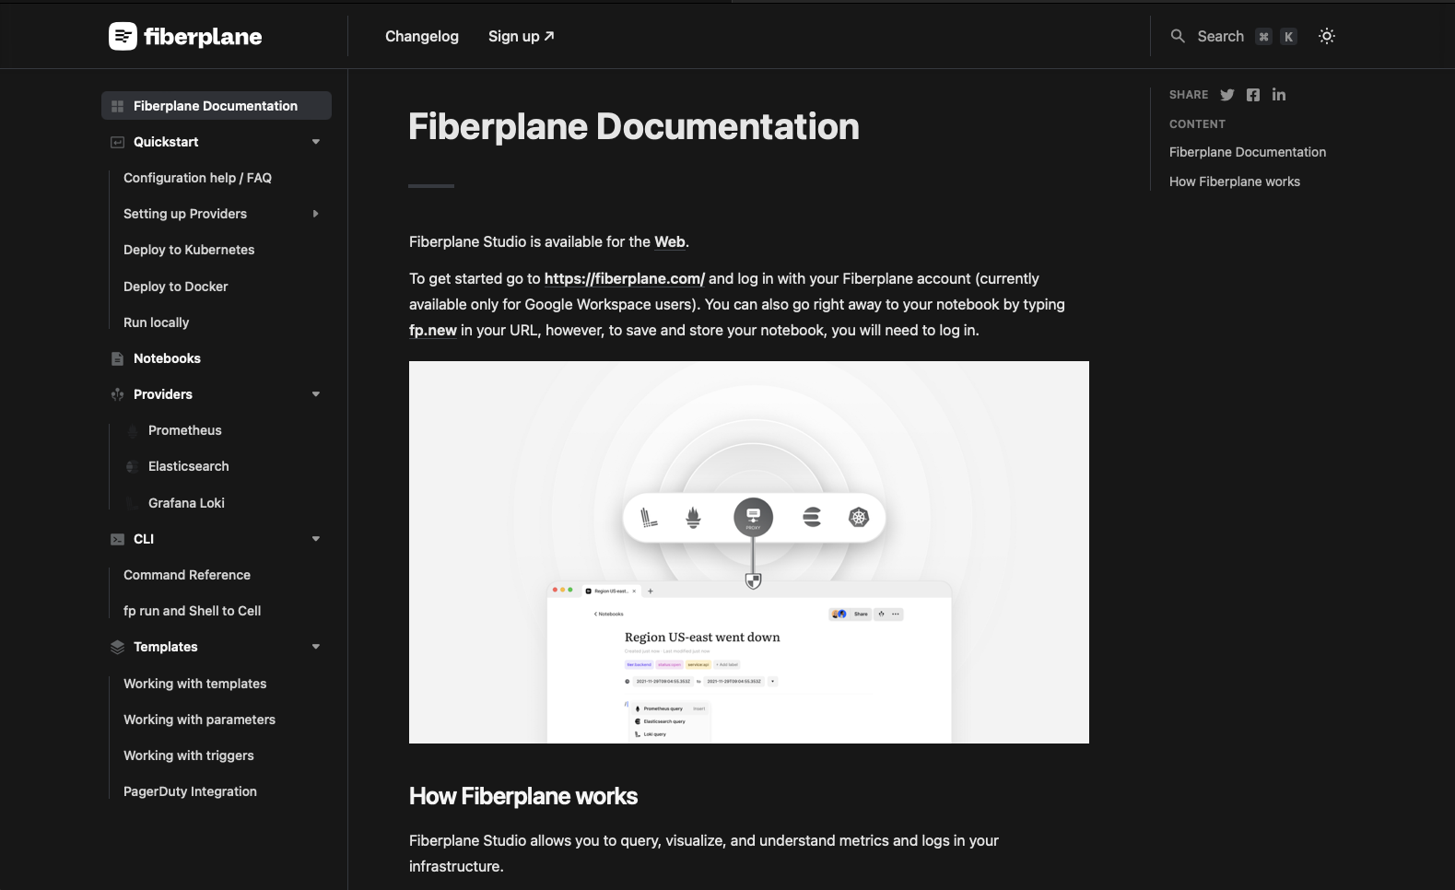Open Run locally page
The image size is (1455, 890).
pyautogui.click(x=156, y=322)
